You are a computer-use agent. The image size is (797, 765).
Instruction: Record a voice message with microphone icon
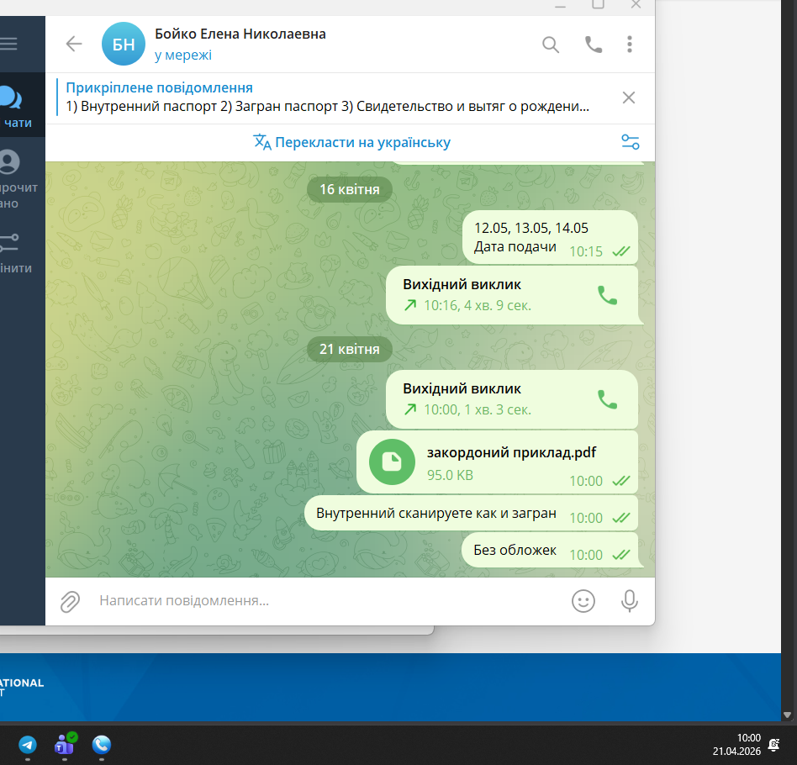pos(629,601)
